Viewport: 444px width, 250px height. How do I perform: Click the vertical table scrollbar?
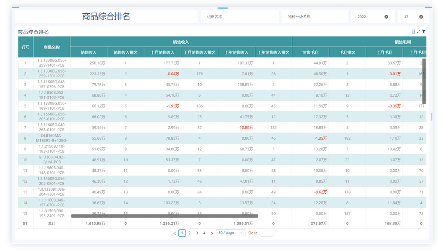pos(424,81)
